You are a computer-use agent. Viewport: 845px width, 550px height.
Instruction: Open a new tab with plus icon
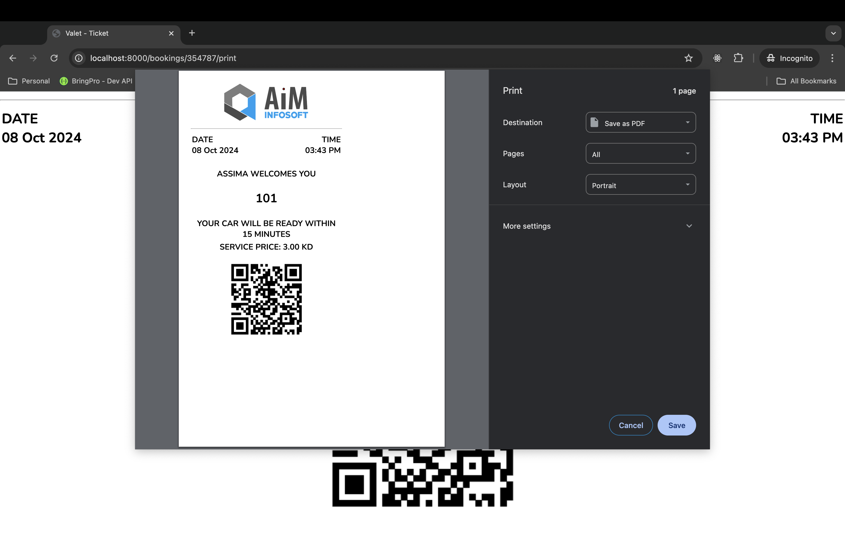[192, 33]
